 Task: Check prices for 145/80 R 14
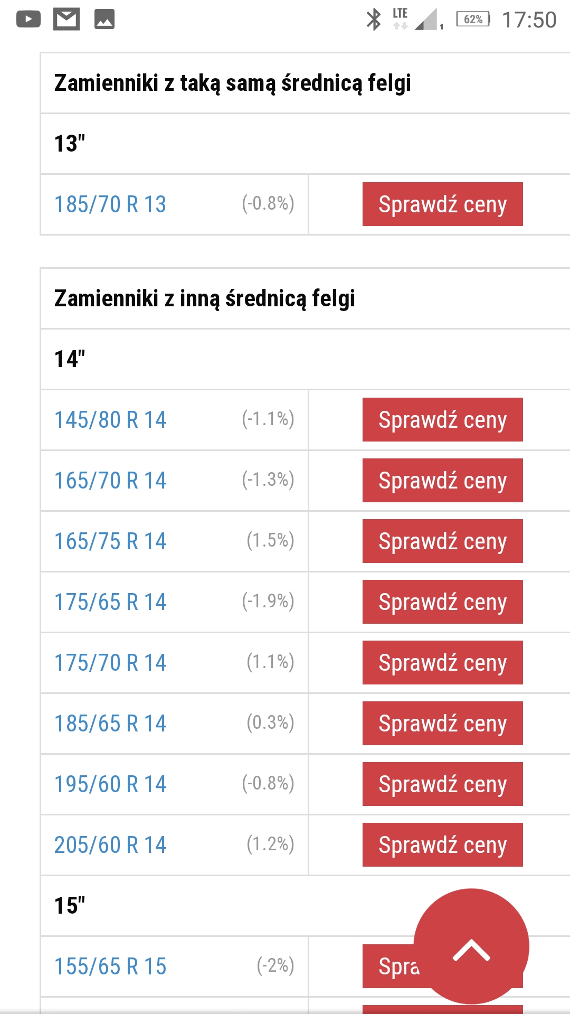pos(442,420)
